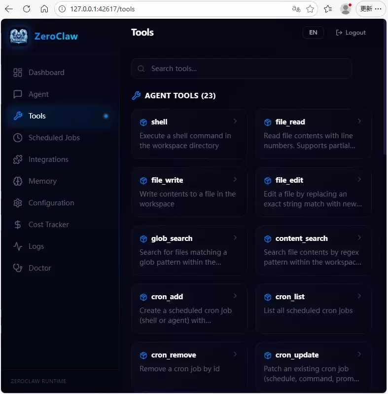Open the content_search tool card
The width and height of the screenshot is (388, 394).
tap(313, 250)
